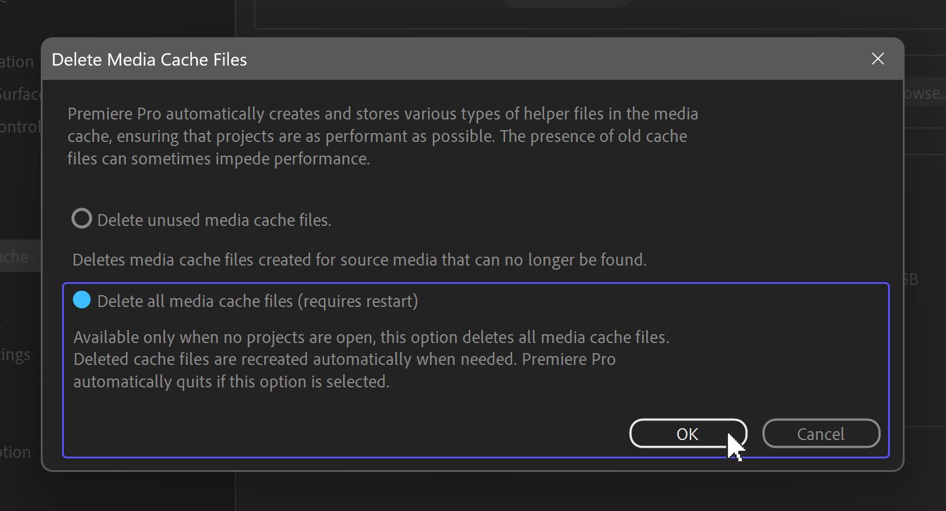Screen dimensions: 946x511
Task: Choose the Delete all media cache files radio
Action: [x=82, y=300]
